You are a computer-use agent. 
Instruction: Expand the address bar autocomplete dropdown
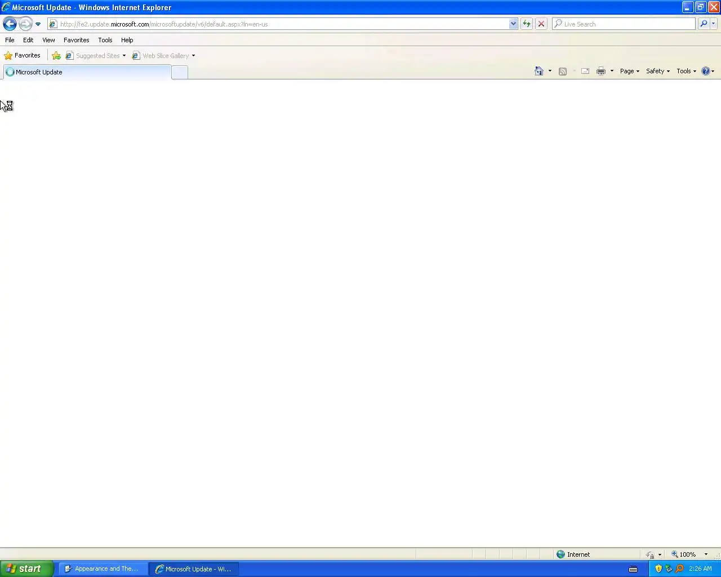[513, 24]
